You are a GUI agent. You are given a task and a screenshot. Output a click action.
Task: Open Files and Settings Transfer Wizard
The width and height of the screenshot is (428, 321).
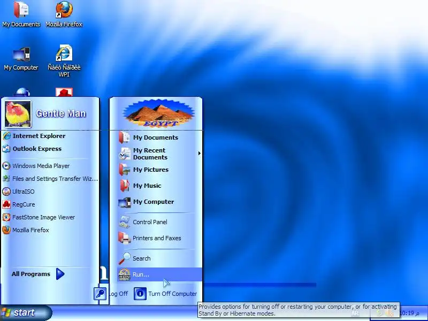tap(50, 179)
